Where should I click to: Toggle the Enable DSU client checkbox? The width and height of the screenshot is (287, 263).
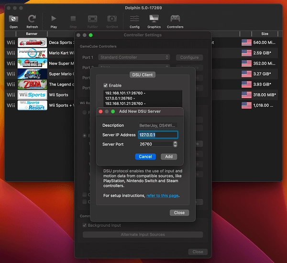(106, 85)
